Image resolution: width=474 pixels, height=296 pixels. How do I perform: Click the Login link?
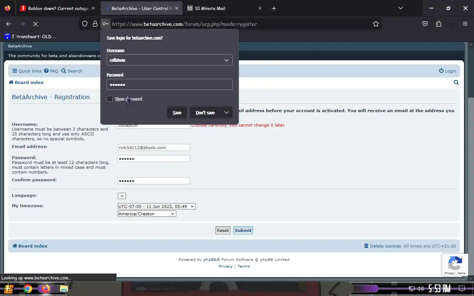(x=448, y=71)
